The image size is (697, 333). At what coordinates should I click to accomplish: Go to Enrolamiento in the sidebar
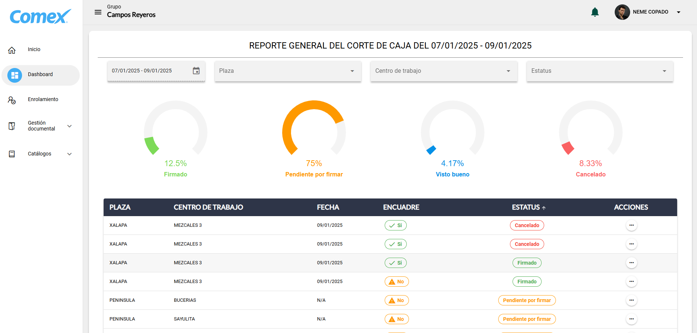pyautogui.click(x=43, y=99)
